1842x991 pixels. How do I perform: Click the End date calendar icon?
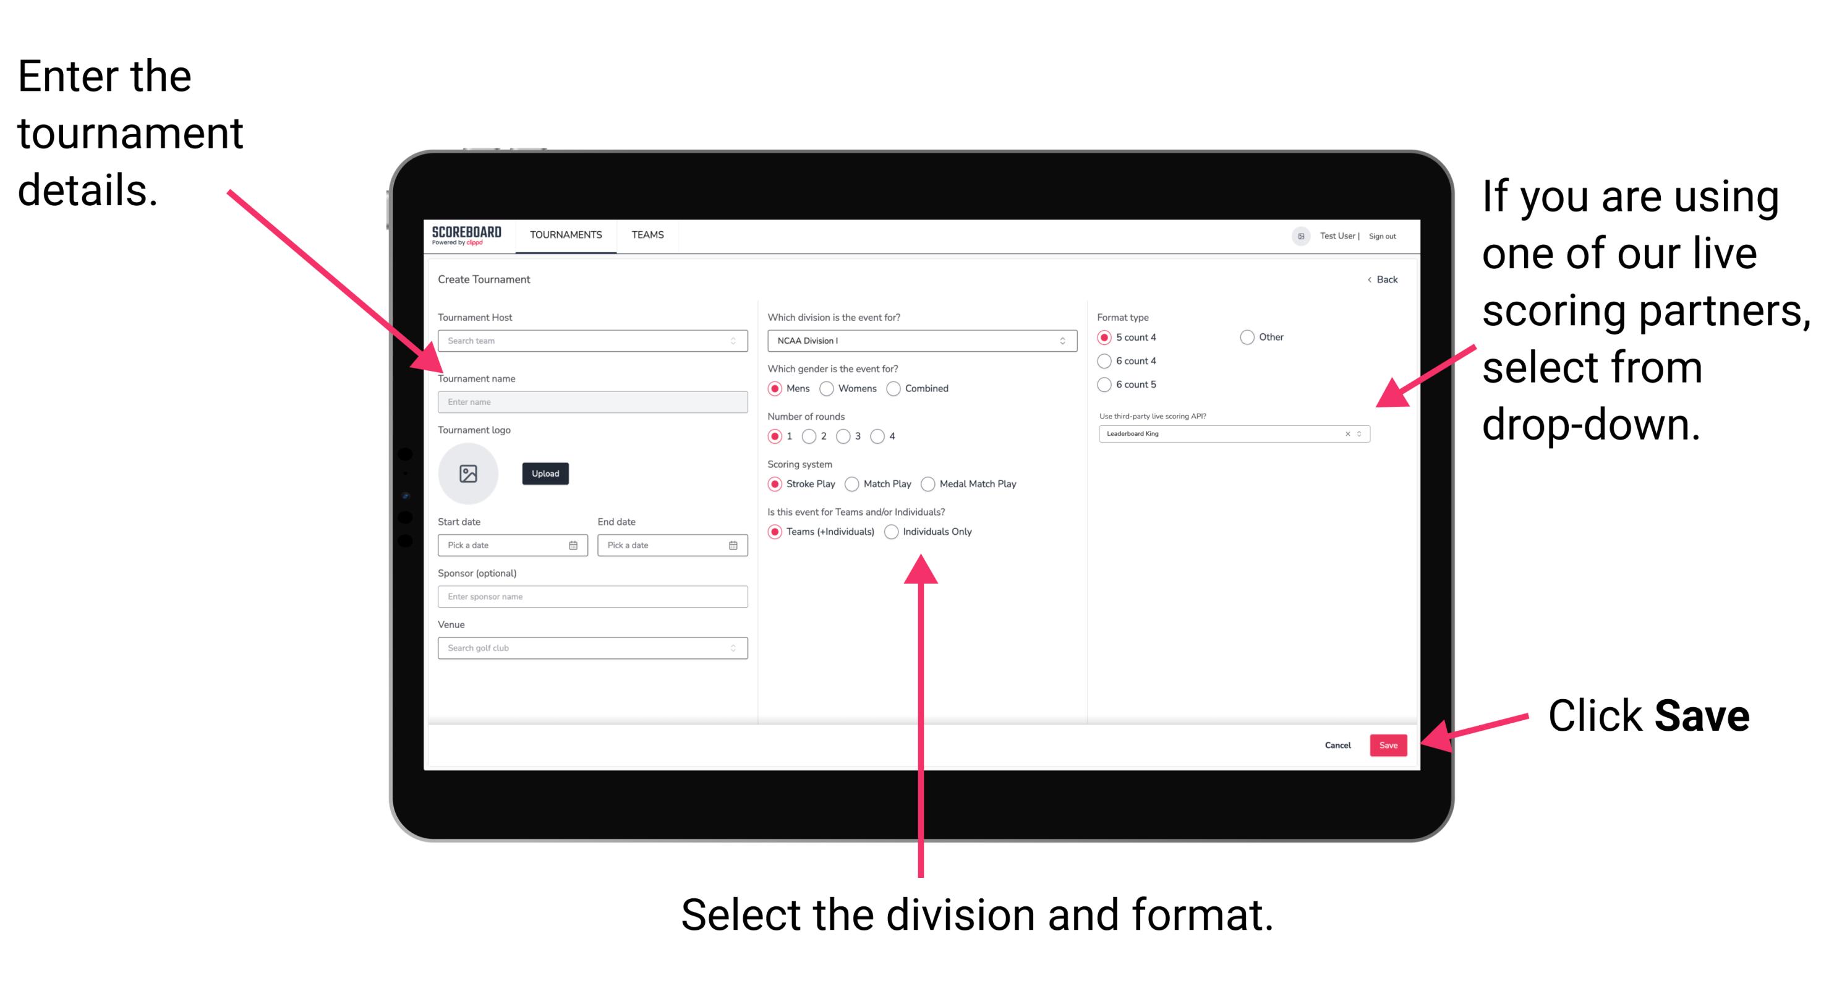[733, 547]
